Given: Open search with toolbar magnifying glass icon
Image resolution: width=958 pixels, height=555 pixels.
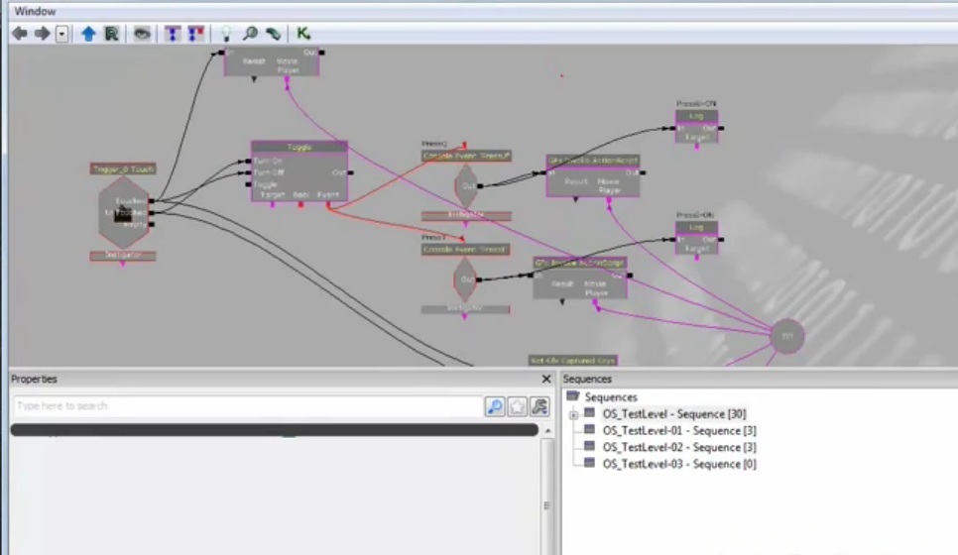Looking at the screenshot, I should click(x=250, y=34).
